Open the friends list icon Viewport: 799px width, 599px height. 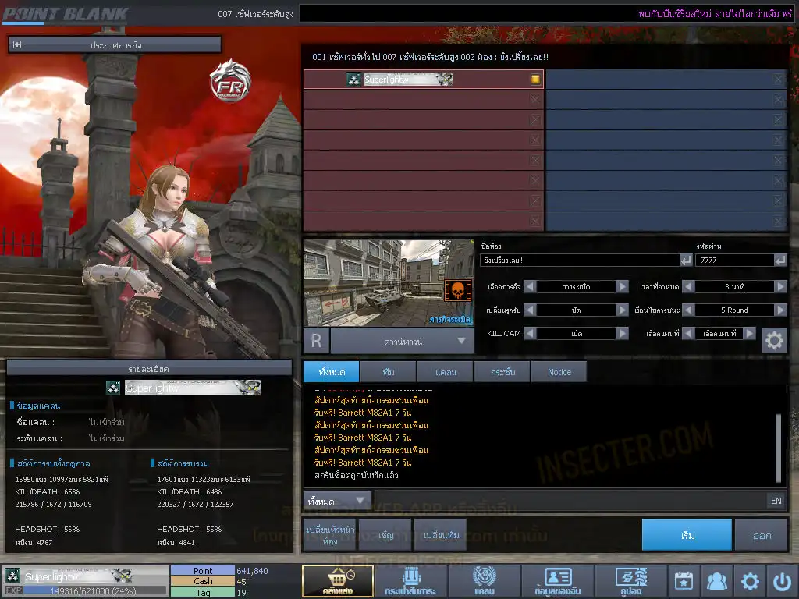pyautogui.click(x=716, y=581)
